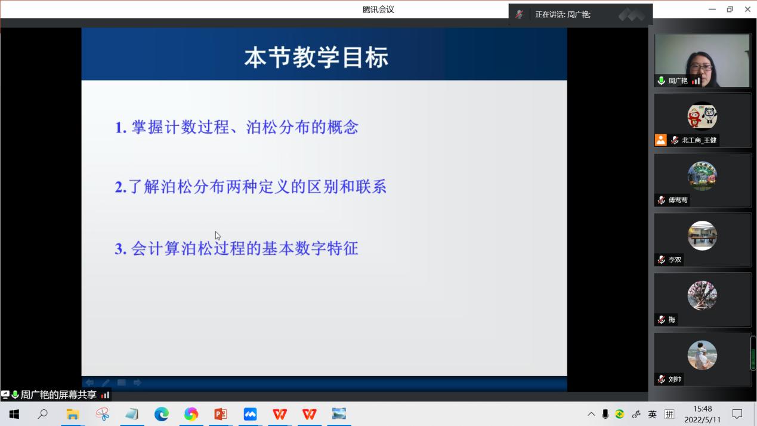Click the 拼 IME mode indicator
Viewport: 757px width, 426px height.
point(669,414)
